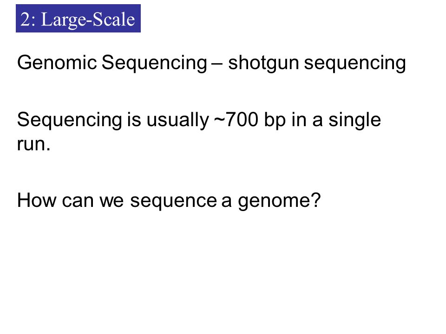Click "Sequencing" starting the second paragraph
446x334 pixels.
tap(70, 120)
